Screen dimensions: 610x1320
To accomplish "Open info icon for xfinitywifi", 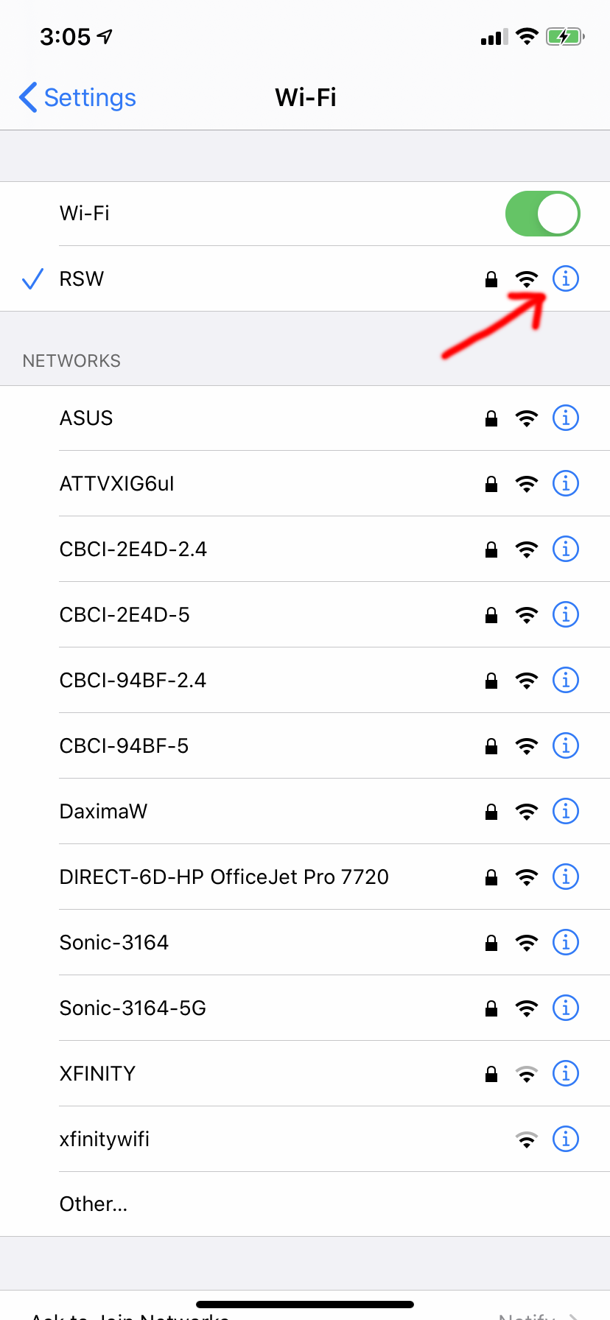I will tap(566, 1139).
